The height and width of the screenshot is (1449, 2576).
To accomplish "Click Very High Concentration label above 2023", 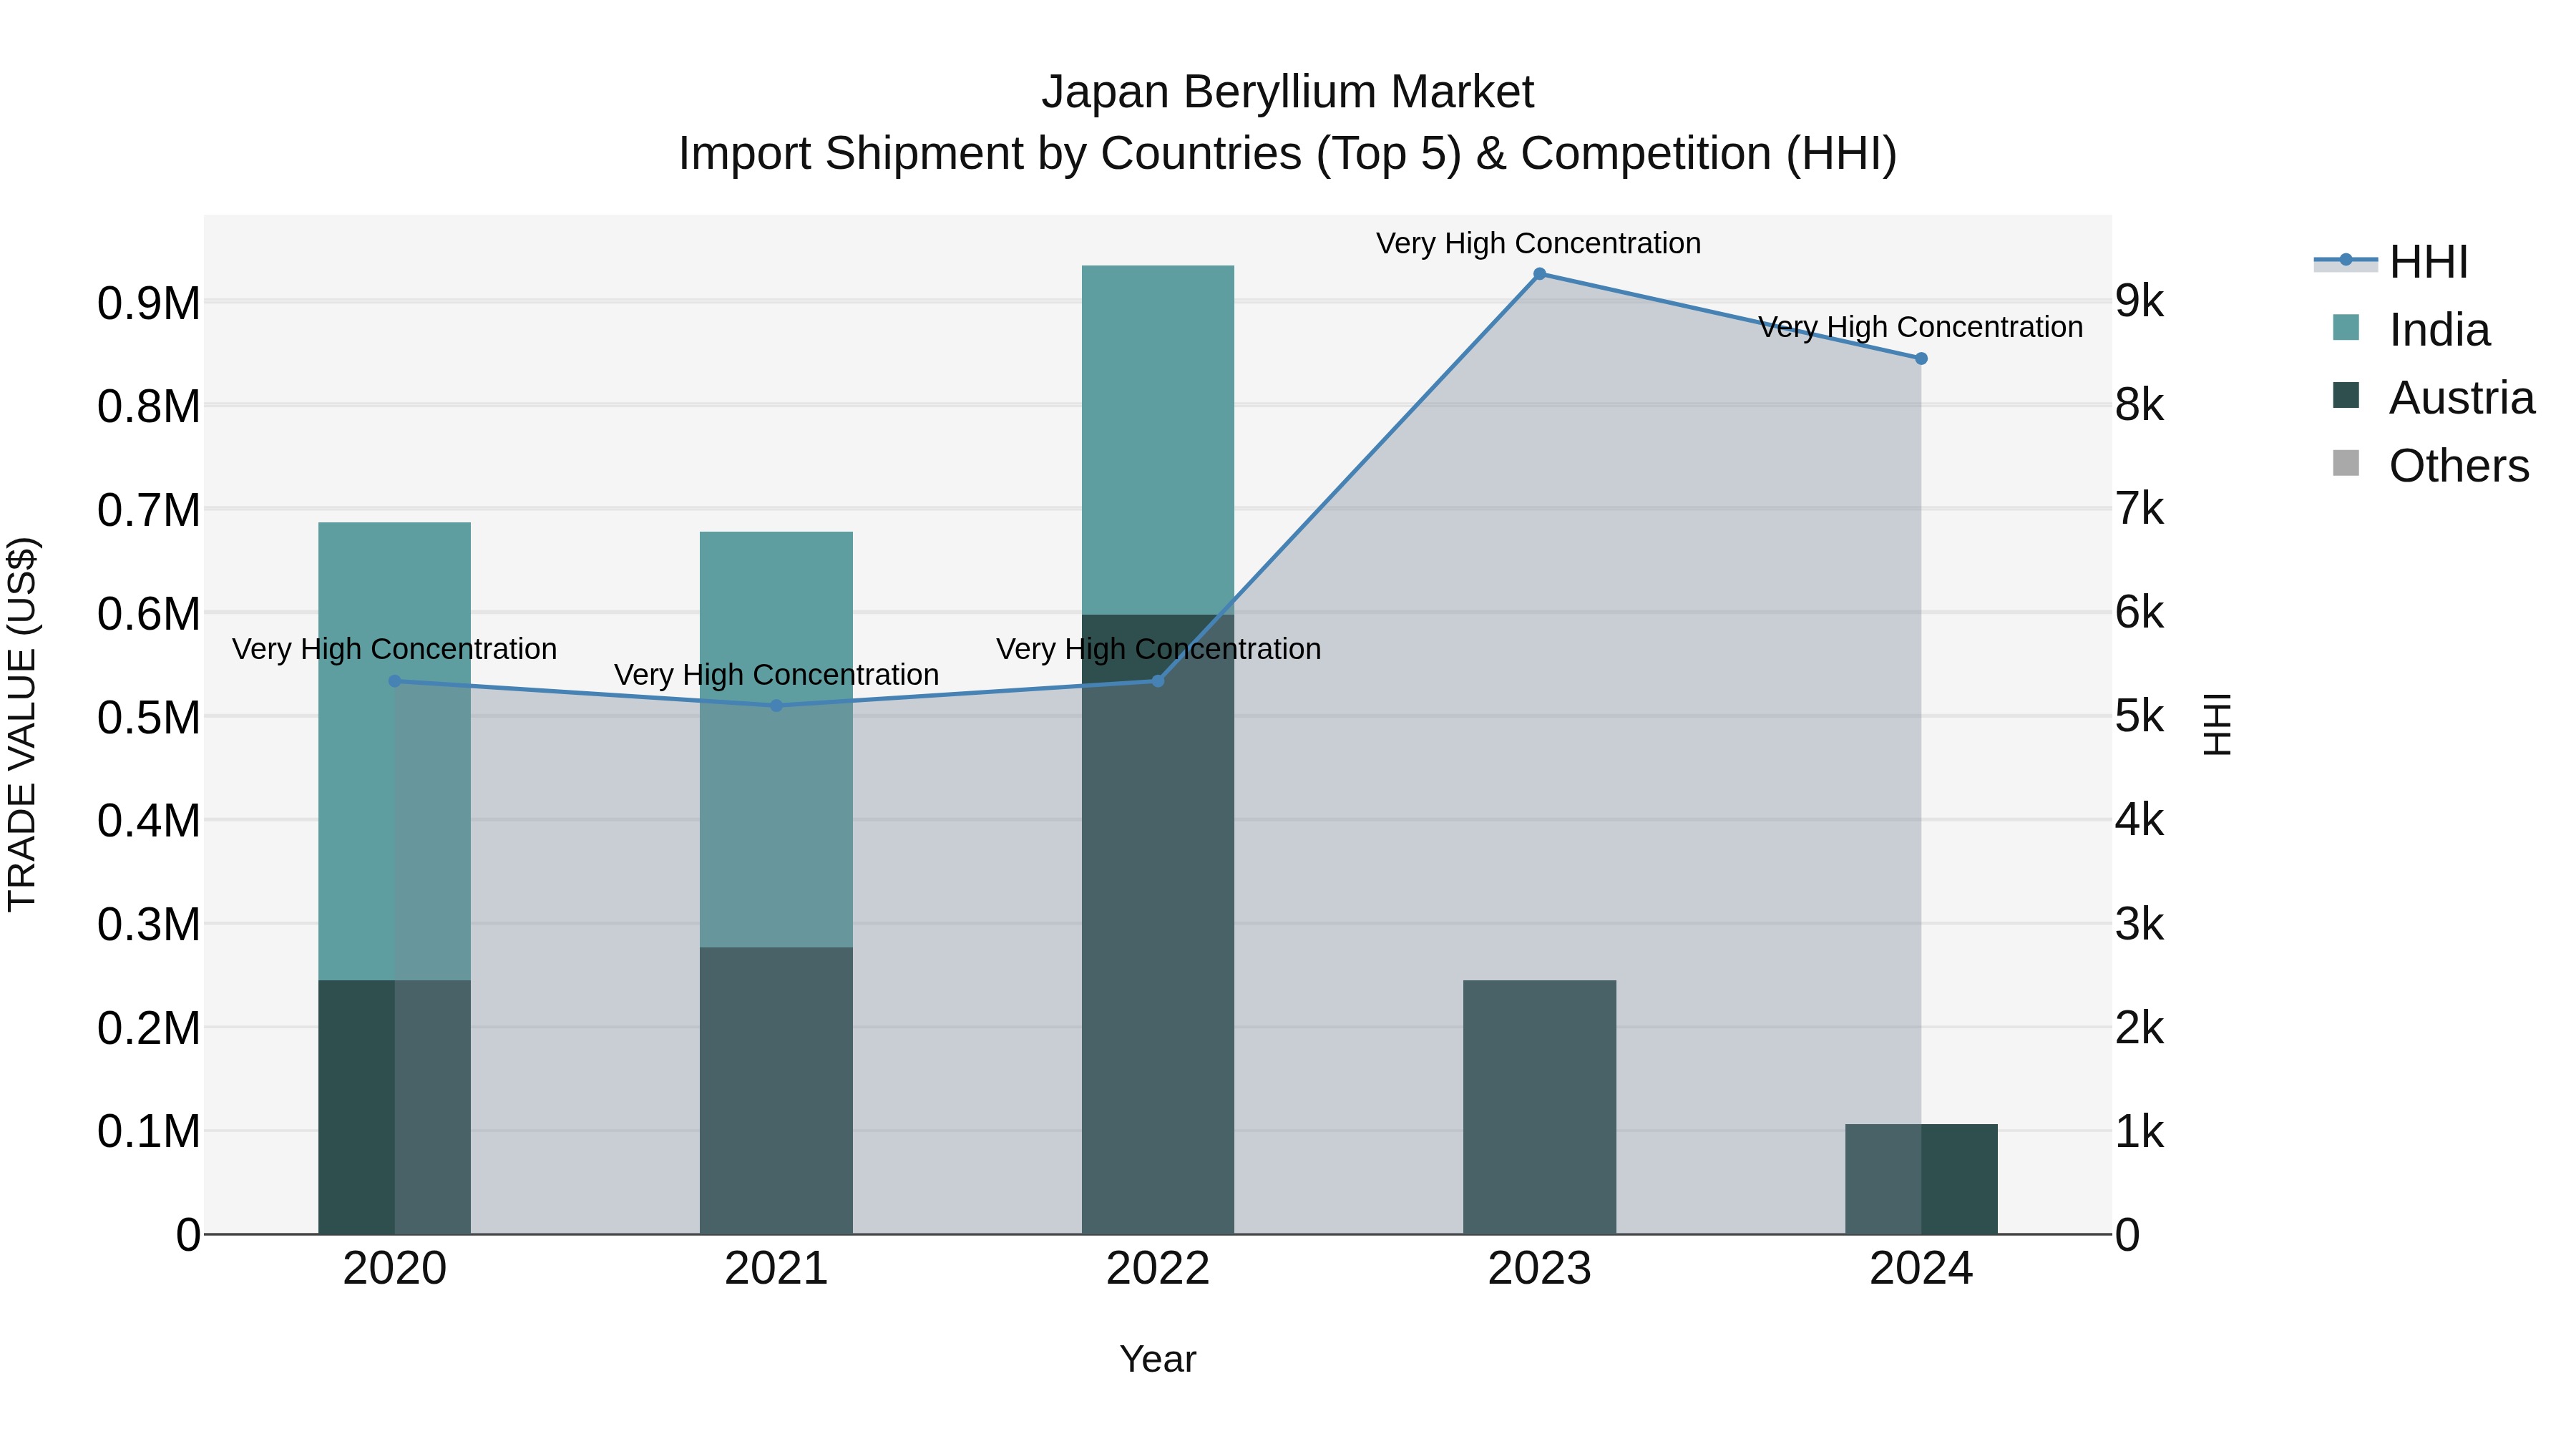I will (1539, 243).
